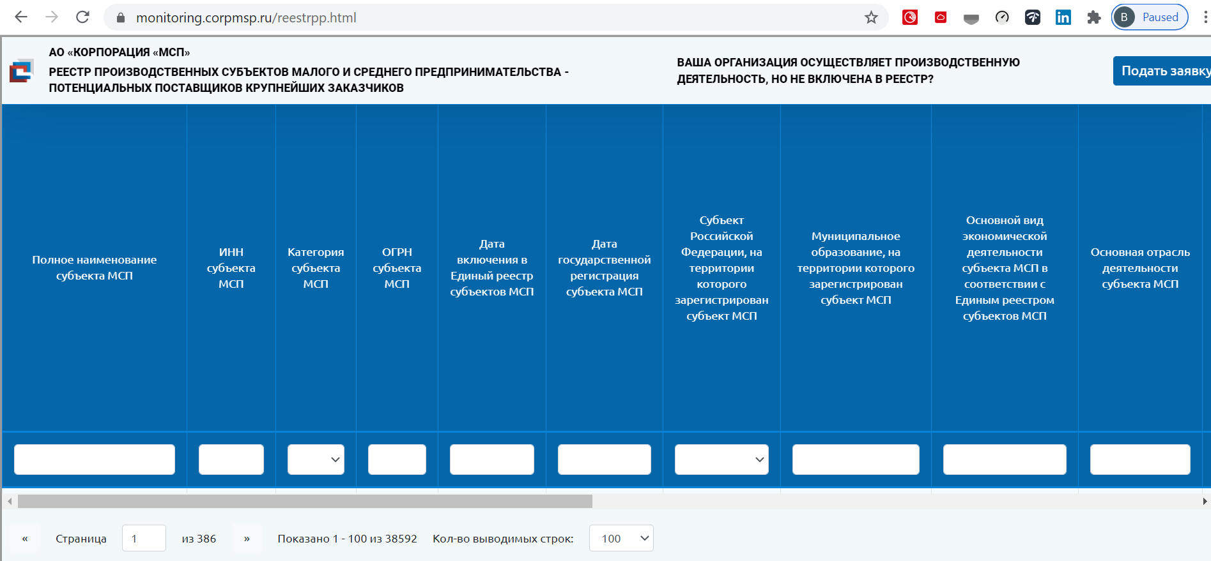Viewport: 1211px width, 561px height.
Task: Open the red clock extension icon
Action: [x=910, y=17]
